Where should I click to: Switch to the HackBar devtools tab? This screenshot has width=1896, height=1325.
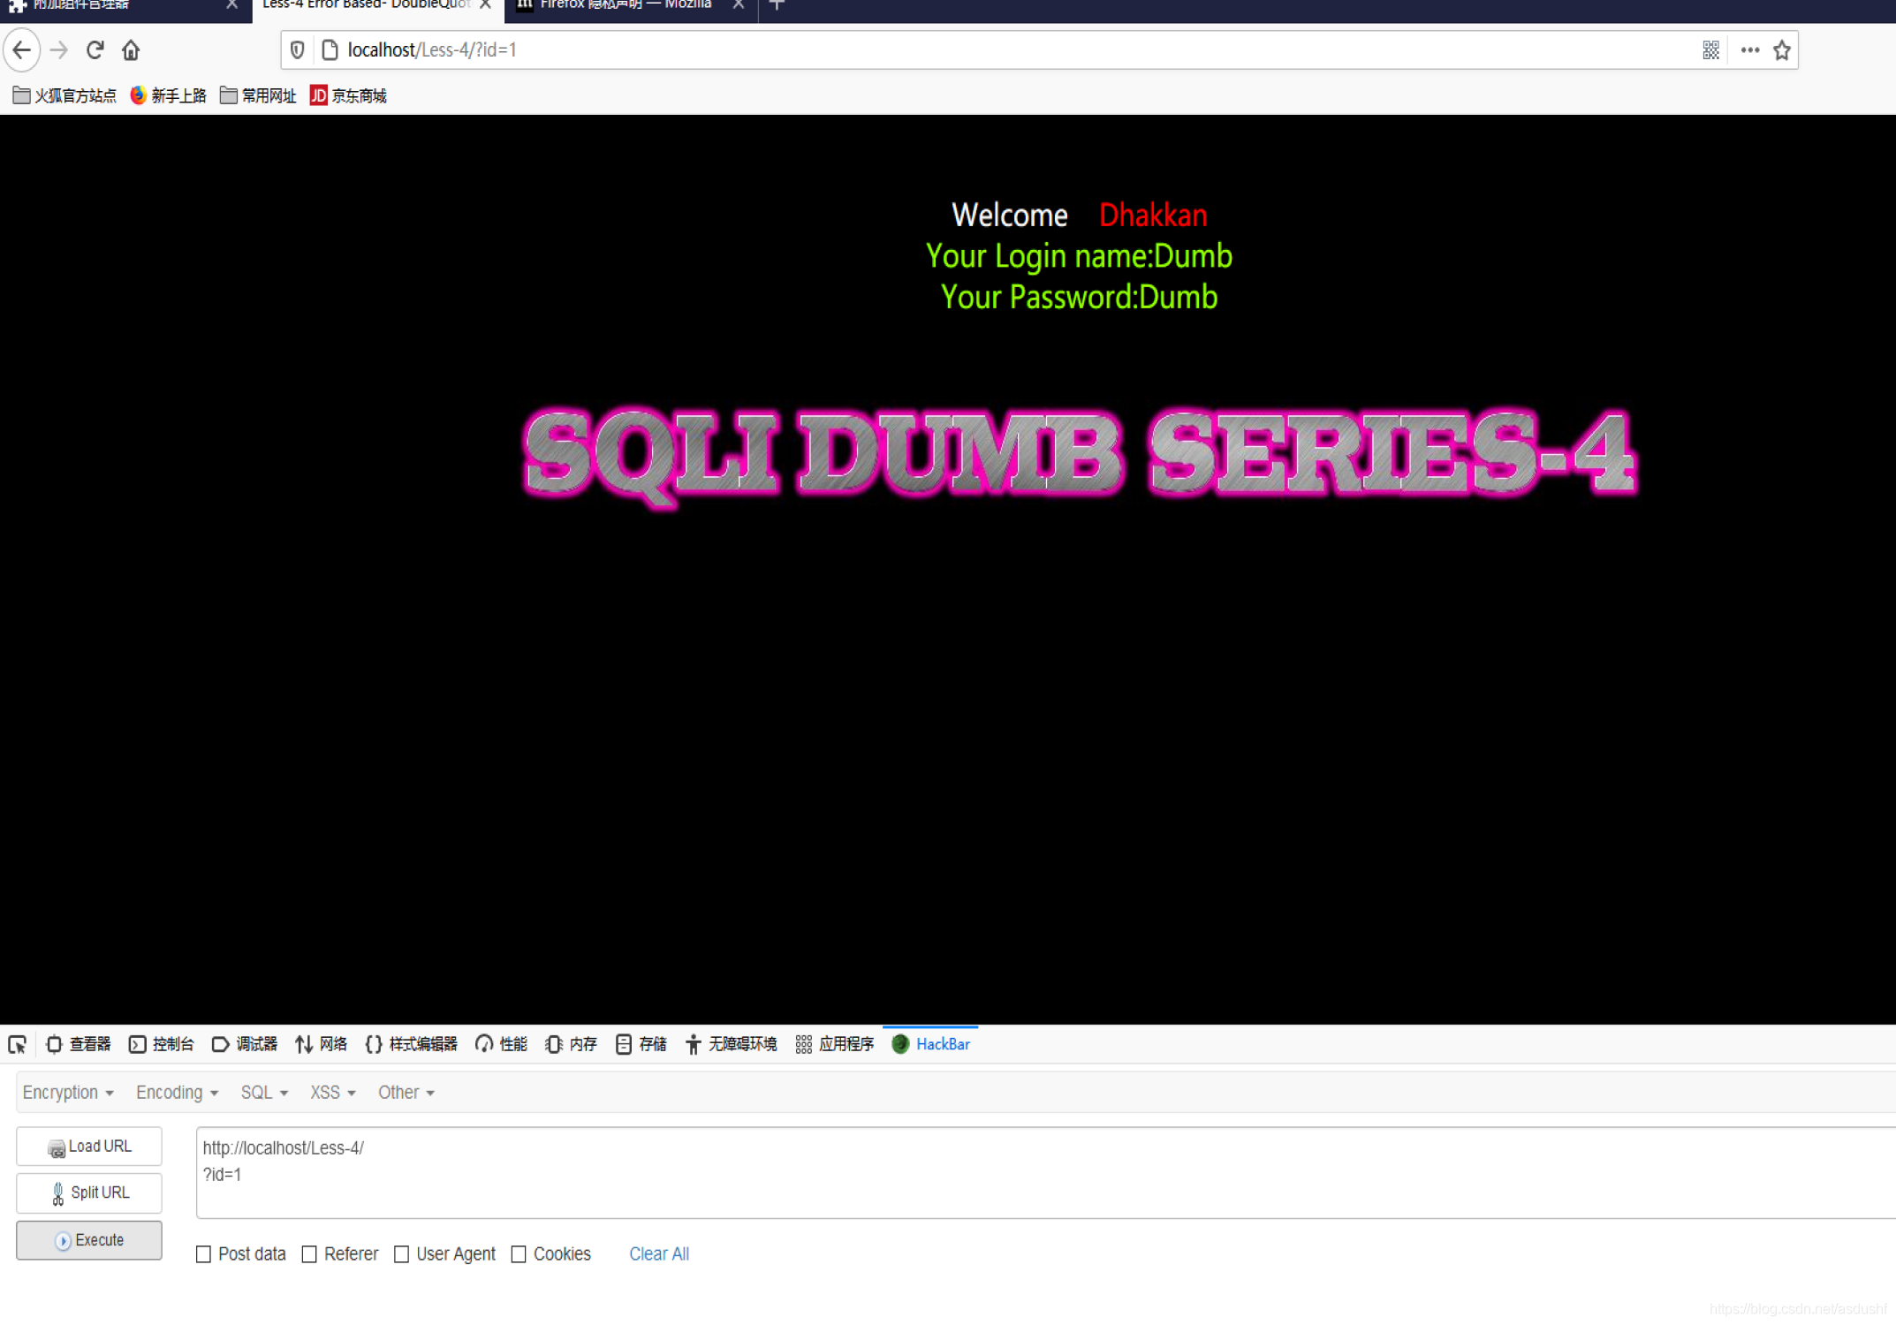point(931,1044)
